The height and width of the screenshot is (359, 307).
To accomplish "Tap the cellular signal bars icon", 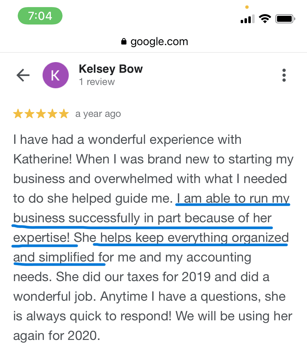I will (247, 19).
